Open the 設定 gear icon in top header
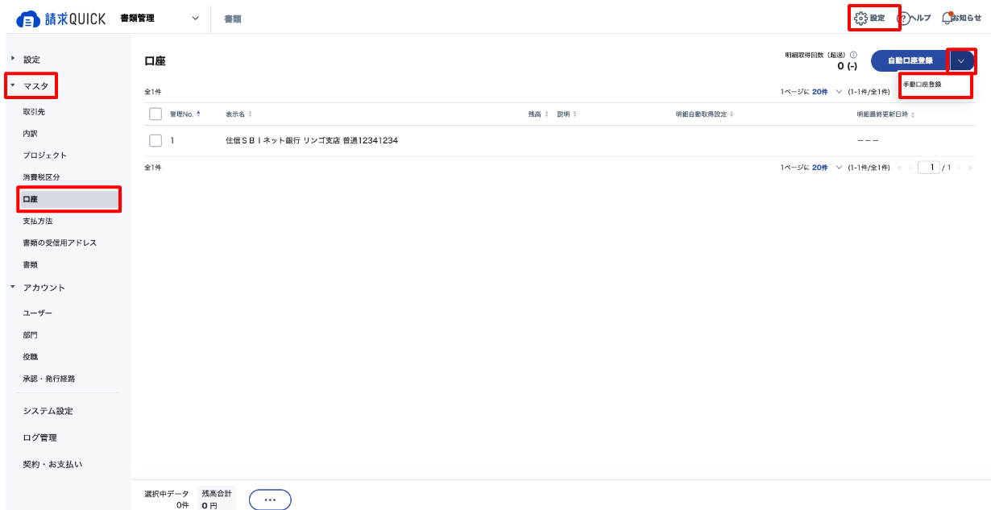 pyautogui.click(x=860, y=18)
